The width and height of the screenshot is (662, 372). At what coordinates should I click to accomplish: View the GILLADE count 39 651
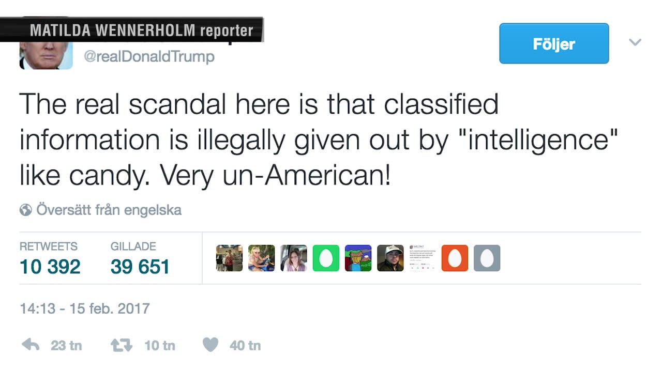tap(140, 267)
